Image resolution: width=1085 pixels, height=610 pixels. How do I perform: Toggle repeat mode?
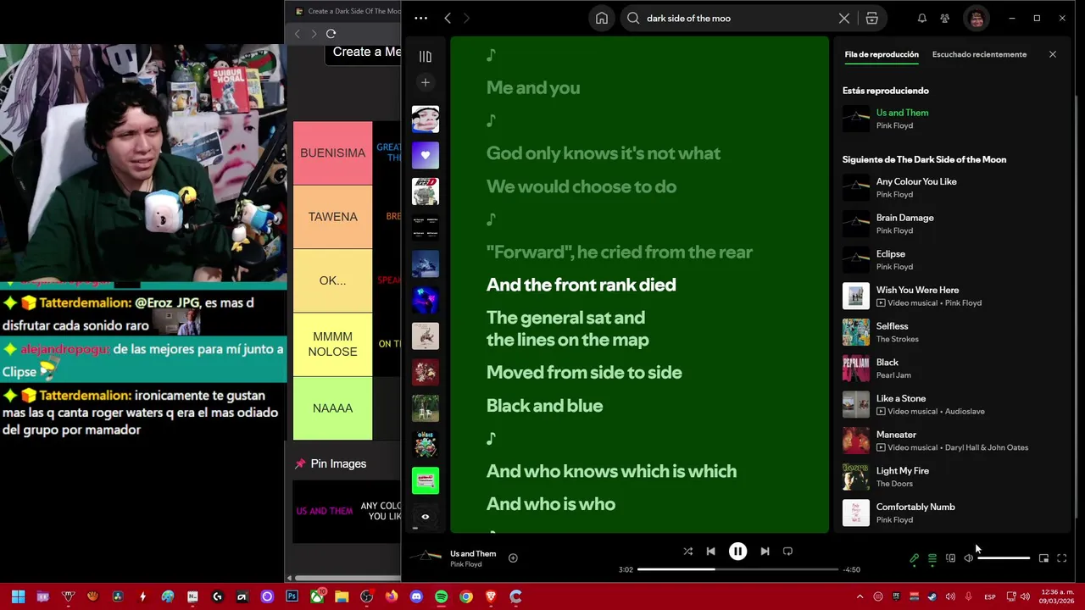click(x=787, y=551)
